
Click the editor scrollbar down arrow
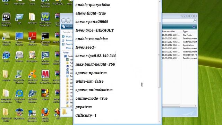(x=159, y=122)
